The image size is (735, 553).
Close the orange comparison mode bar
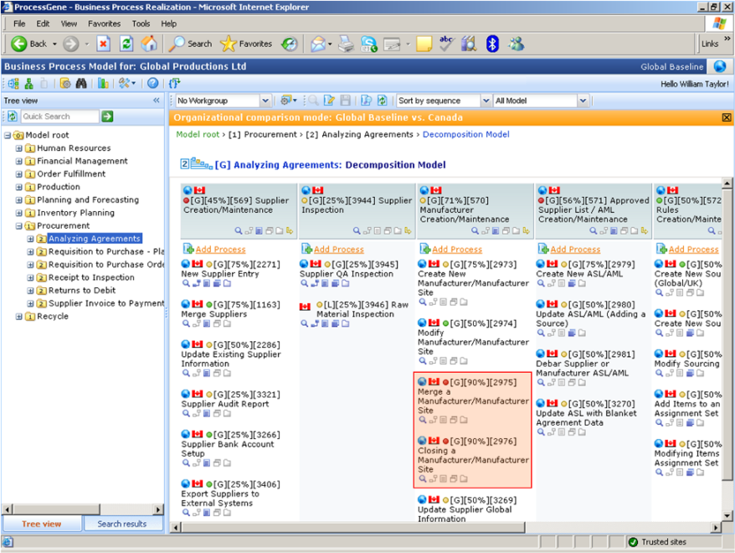[x=726, y=117]
